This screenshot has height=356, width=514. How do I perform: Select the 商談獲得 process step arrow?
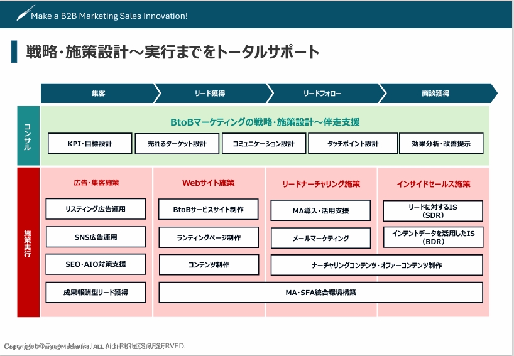click(435, 94)
